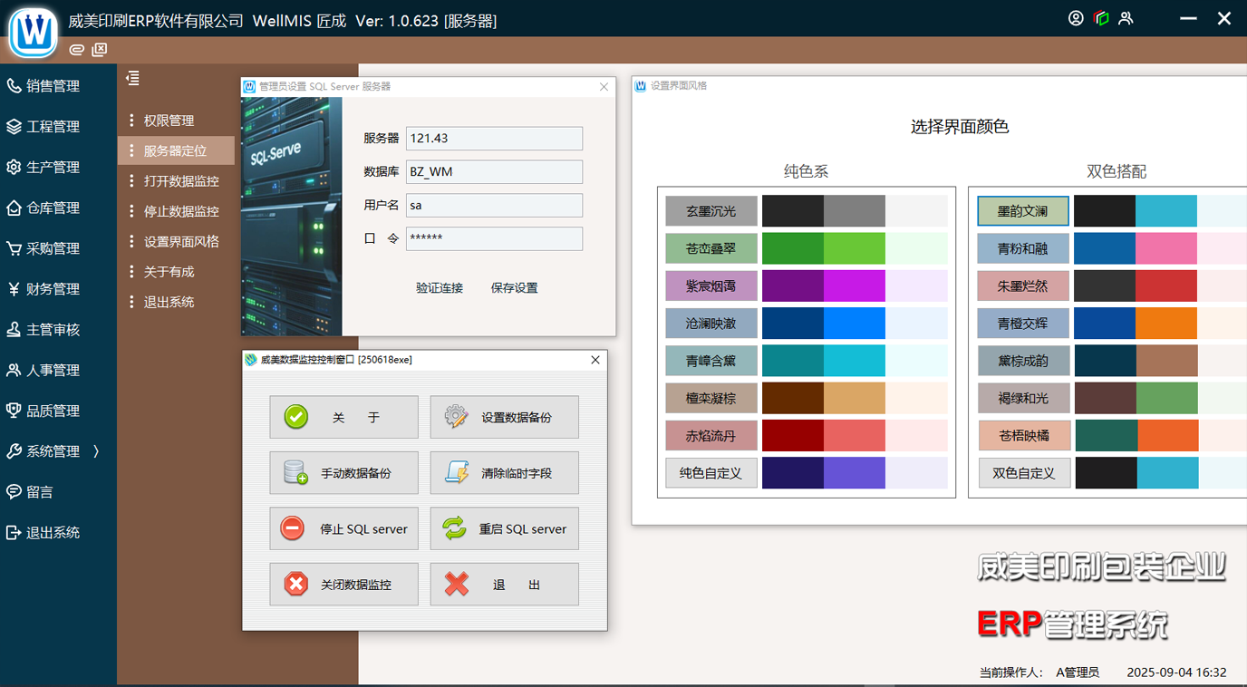Click the green checkmark About button

343,417
